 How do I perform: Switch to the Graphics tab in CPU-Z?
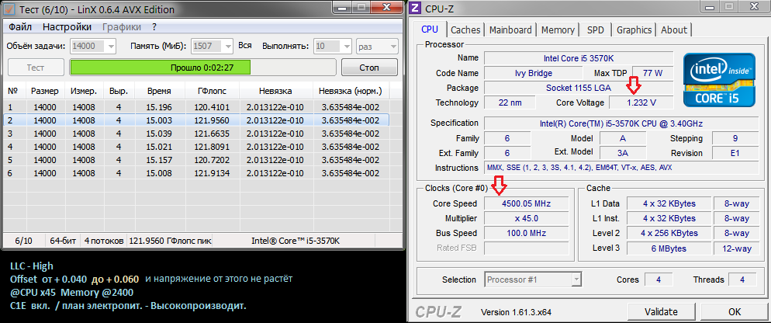tap(634, 30)
